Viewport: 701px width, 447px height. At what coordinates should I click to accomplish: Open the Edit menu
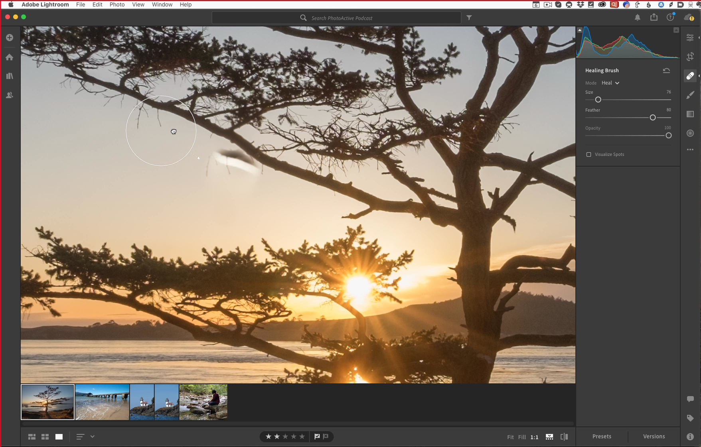(x=97, y=4)
